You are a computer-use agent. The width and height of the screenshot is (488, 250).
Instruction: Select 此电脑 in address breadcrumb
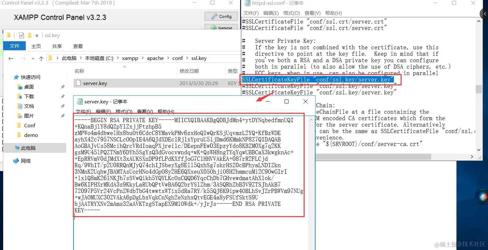point(69,58)
